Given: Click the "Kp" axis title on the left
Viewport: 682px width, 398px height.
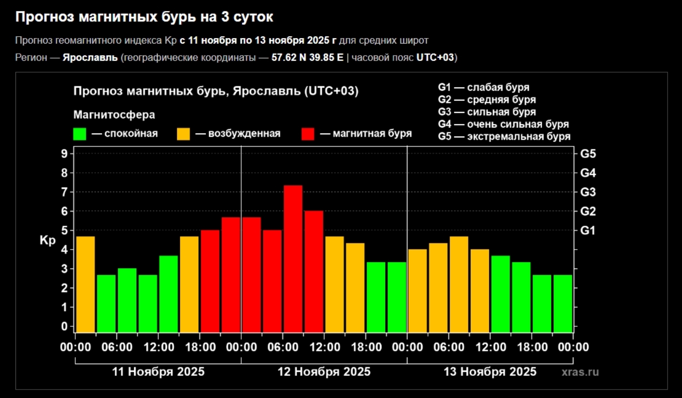Looking at the screenshot, I should 47,240.
